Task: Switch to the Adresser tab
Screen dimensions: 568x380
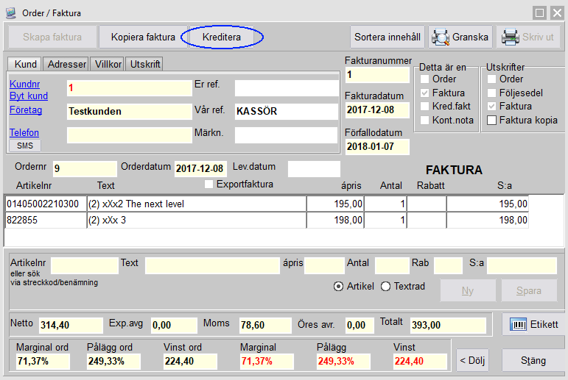Action: [x=67, y=65]
